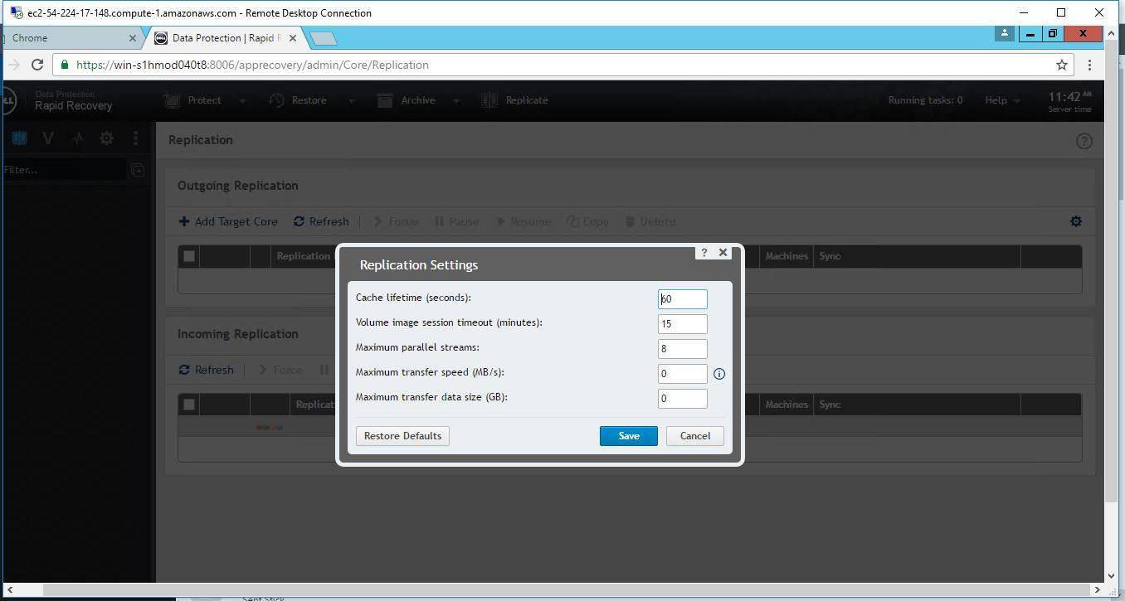Viewport: 1125px width, 601px height.
Task: Close the Replication Settings dialog with X
Action: [723, 253]
